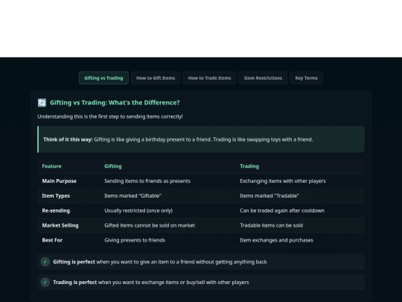Select the Item Types row label
This screenshot has width=402, height=302.
(56, 195)
